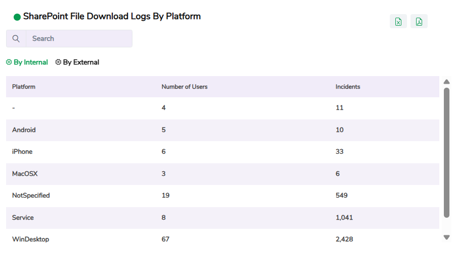Screen dimensions: 456x254
Task: Click the vertical scrollbar thumb
Action: (x=446, y=151)
